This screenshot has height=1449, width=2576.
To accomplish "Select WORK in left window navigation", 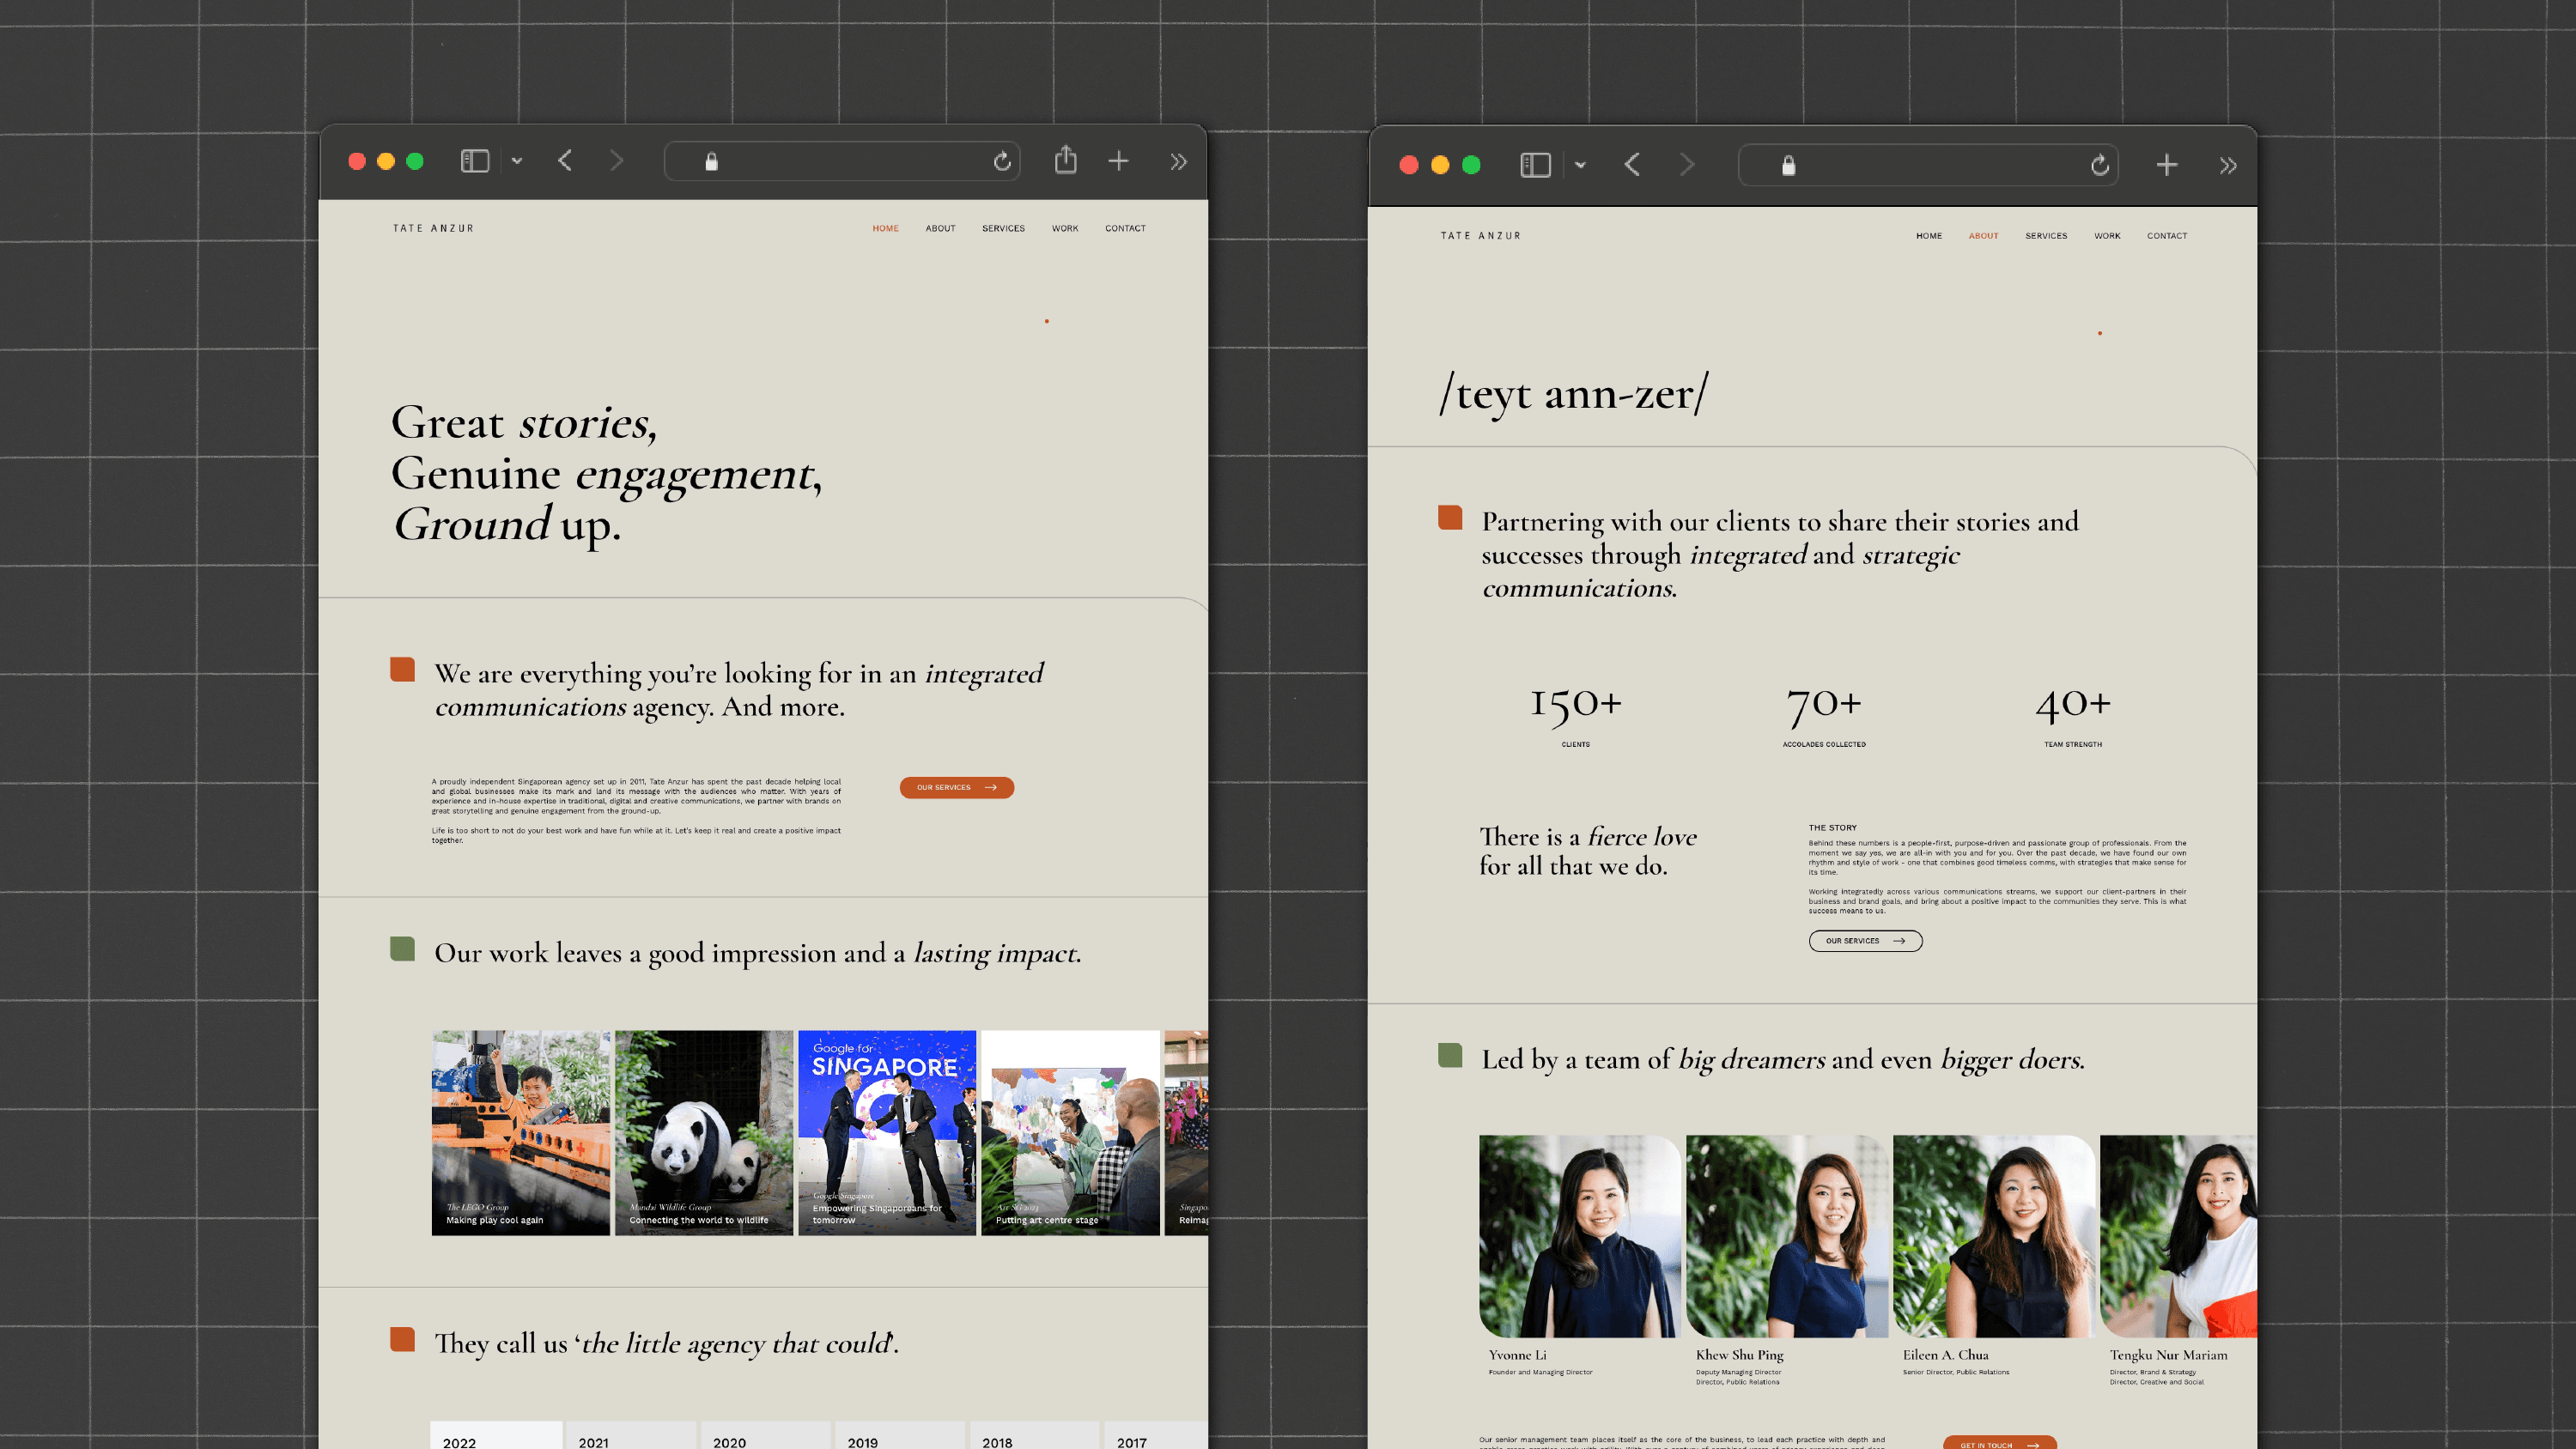I will point(1065,228).
